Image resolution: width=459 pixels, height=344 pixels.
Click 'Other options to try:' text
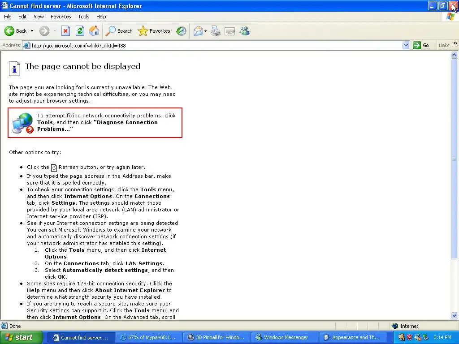click(35, 152)
